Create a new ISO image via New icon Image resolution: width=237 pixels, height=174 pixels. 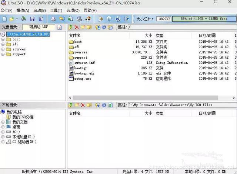[x=4, y=19]
